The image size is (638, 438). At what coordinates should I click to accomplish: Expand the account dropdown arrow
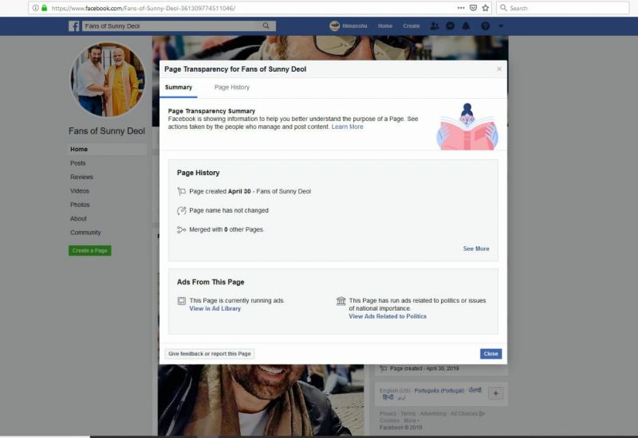501,25
